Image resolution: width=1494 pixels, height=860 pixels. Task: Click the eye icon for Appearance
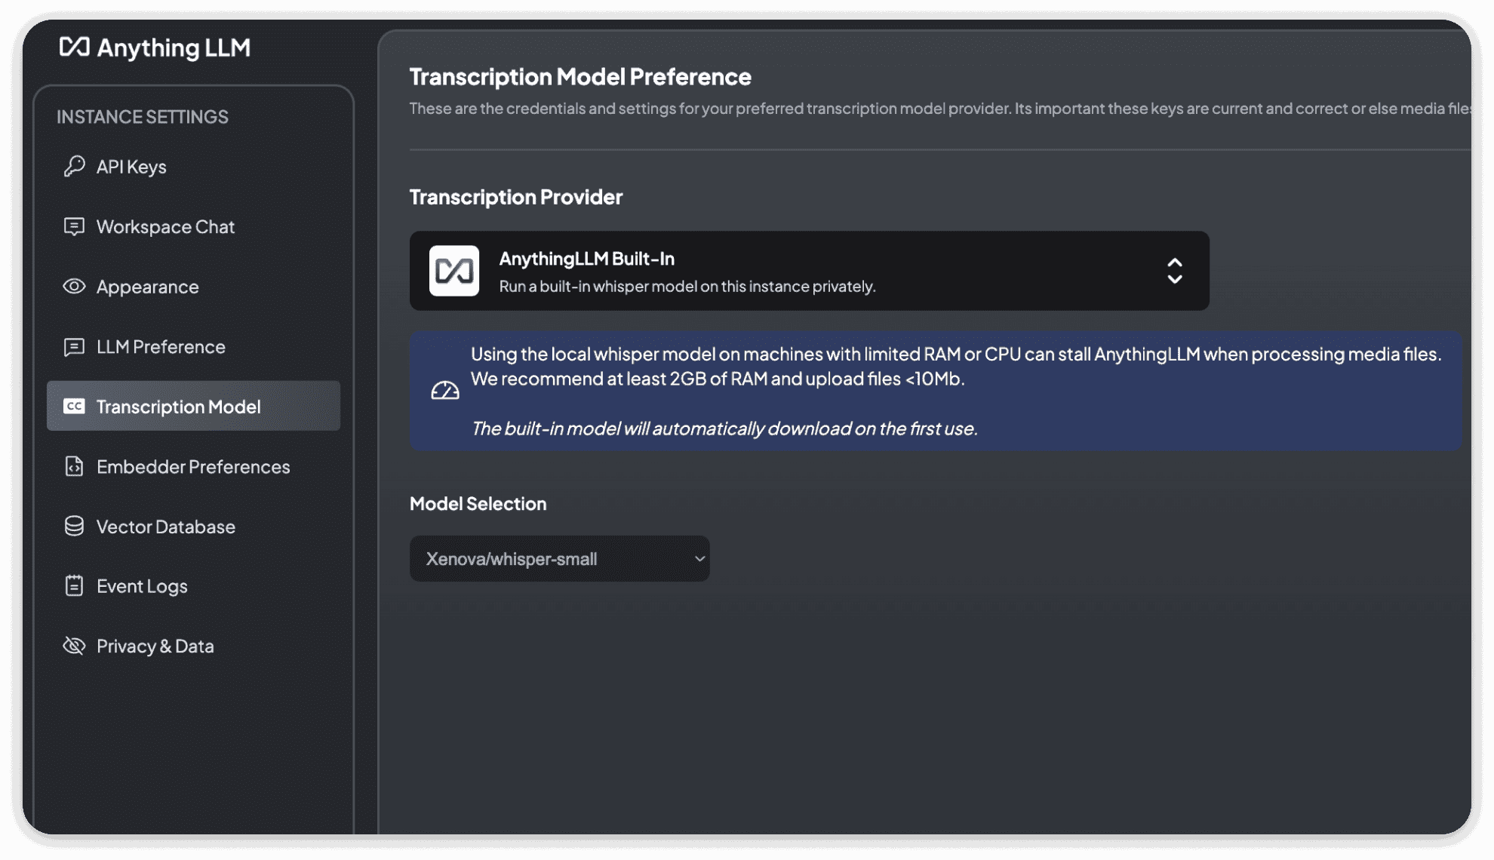click(74, 286)
